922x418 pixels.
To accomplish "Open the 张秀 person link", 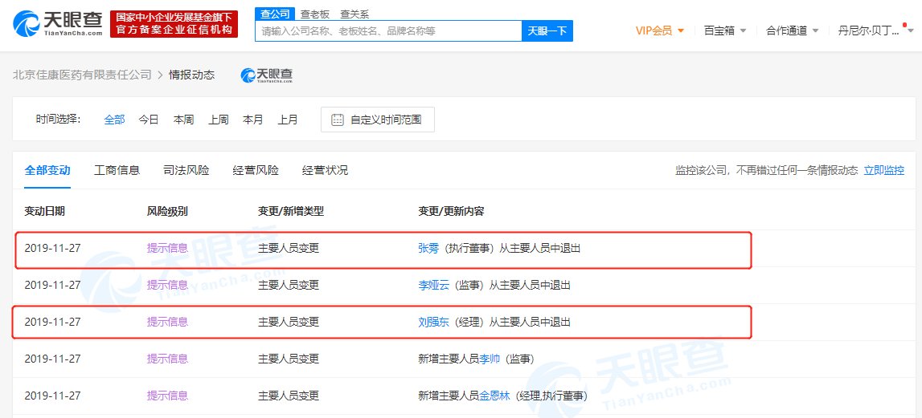I will pos(428,248).
